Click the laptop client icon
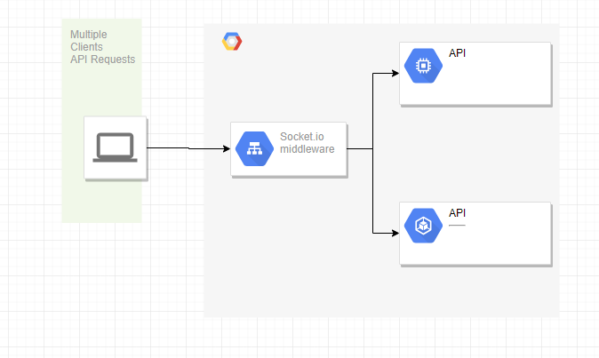The image size is (599, 358). click(115, 147)
